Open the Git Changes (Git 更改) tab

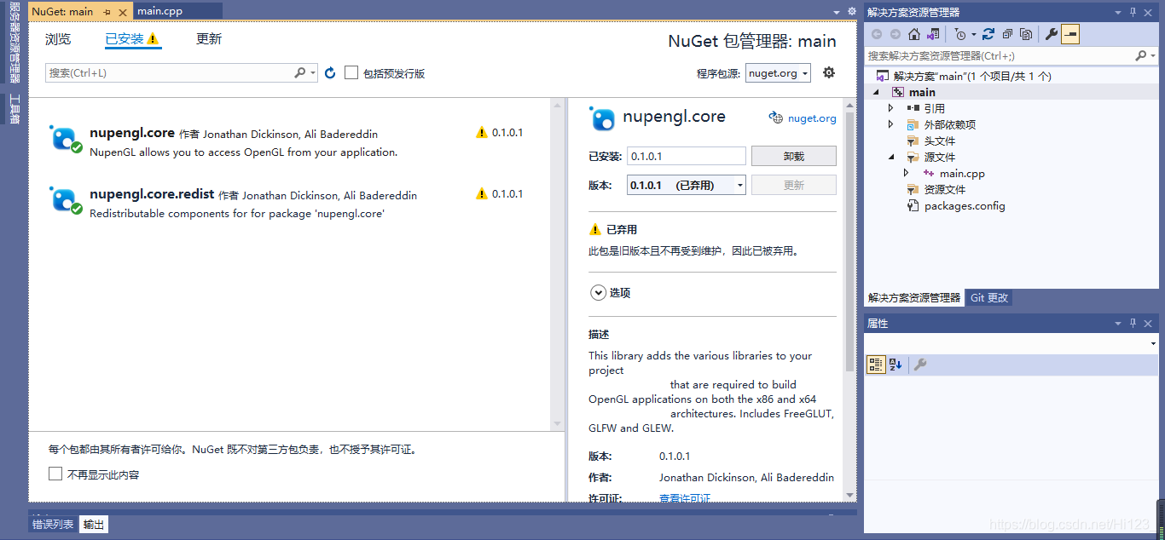[989, 298]
